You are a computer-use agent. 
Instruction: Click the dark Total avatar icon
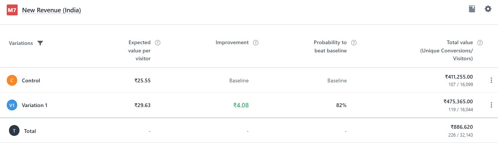[x=14, y=131]
